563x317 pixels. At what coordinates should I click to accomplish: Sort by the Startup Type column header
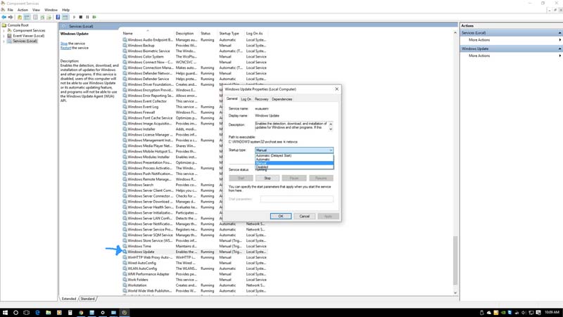pos(231,33)
